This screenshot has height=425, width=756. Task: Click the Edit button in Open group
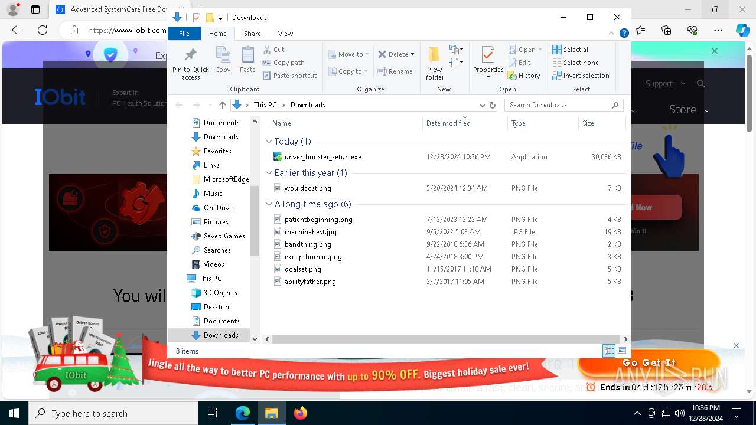point(520,63)
